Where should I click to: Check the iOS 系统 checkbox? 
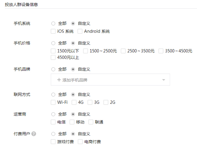coord(53,31)
